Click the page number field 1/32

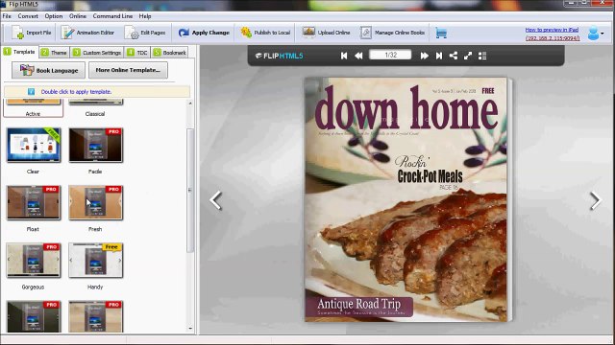coord(390,55)
